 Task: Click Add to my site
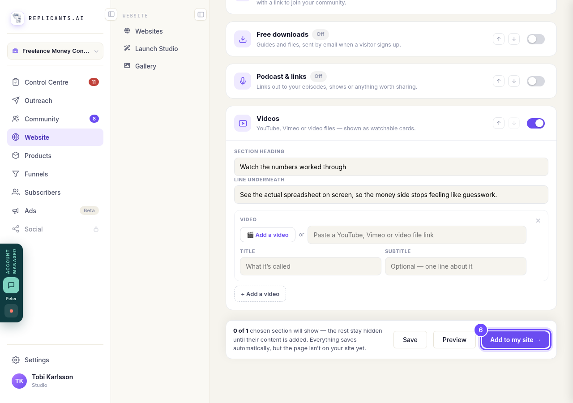coord(516,340)
